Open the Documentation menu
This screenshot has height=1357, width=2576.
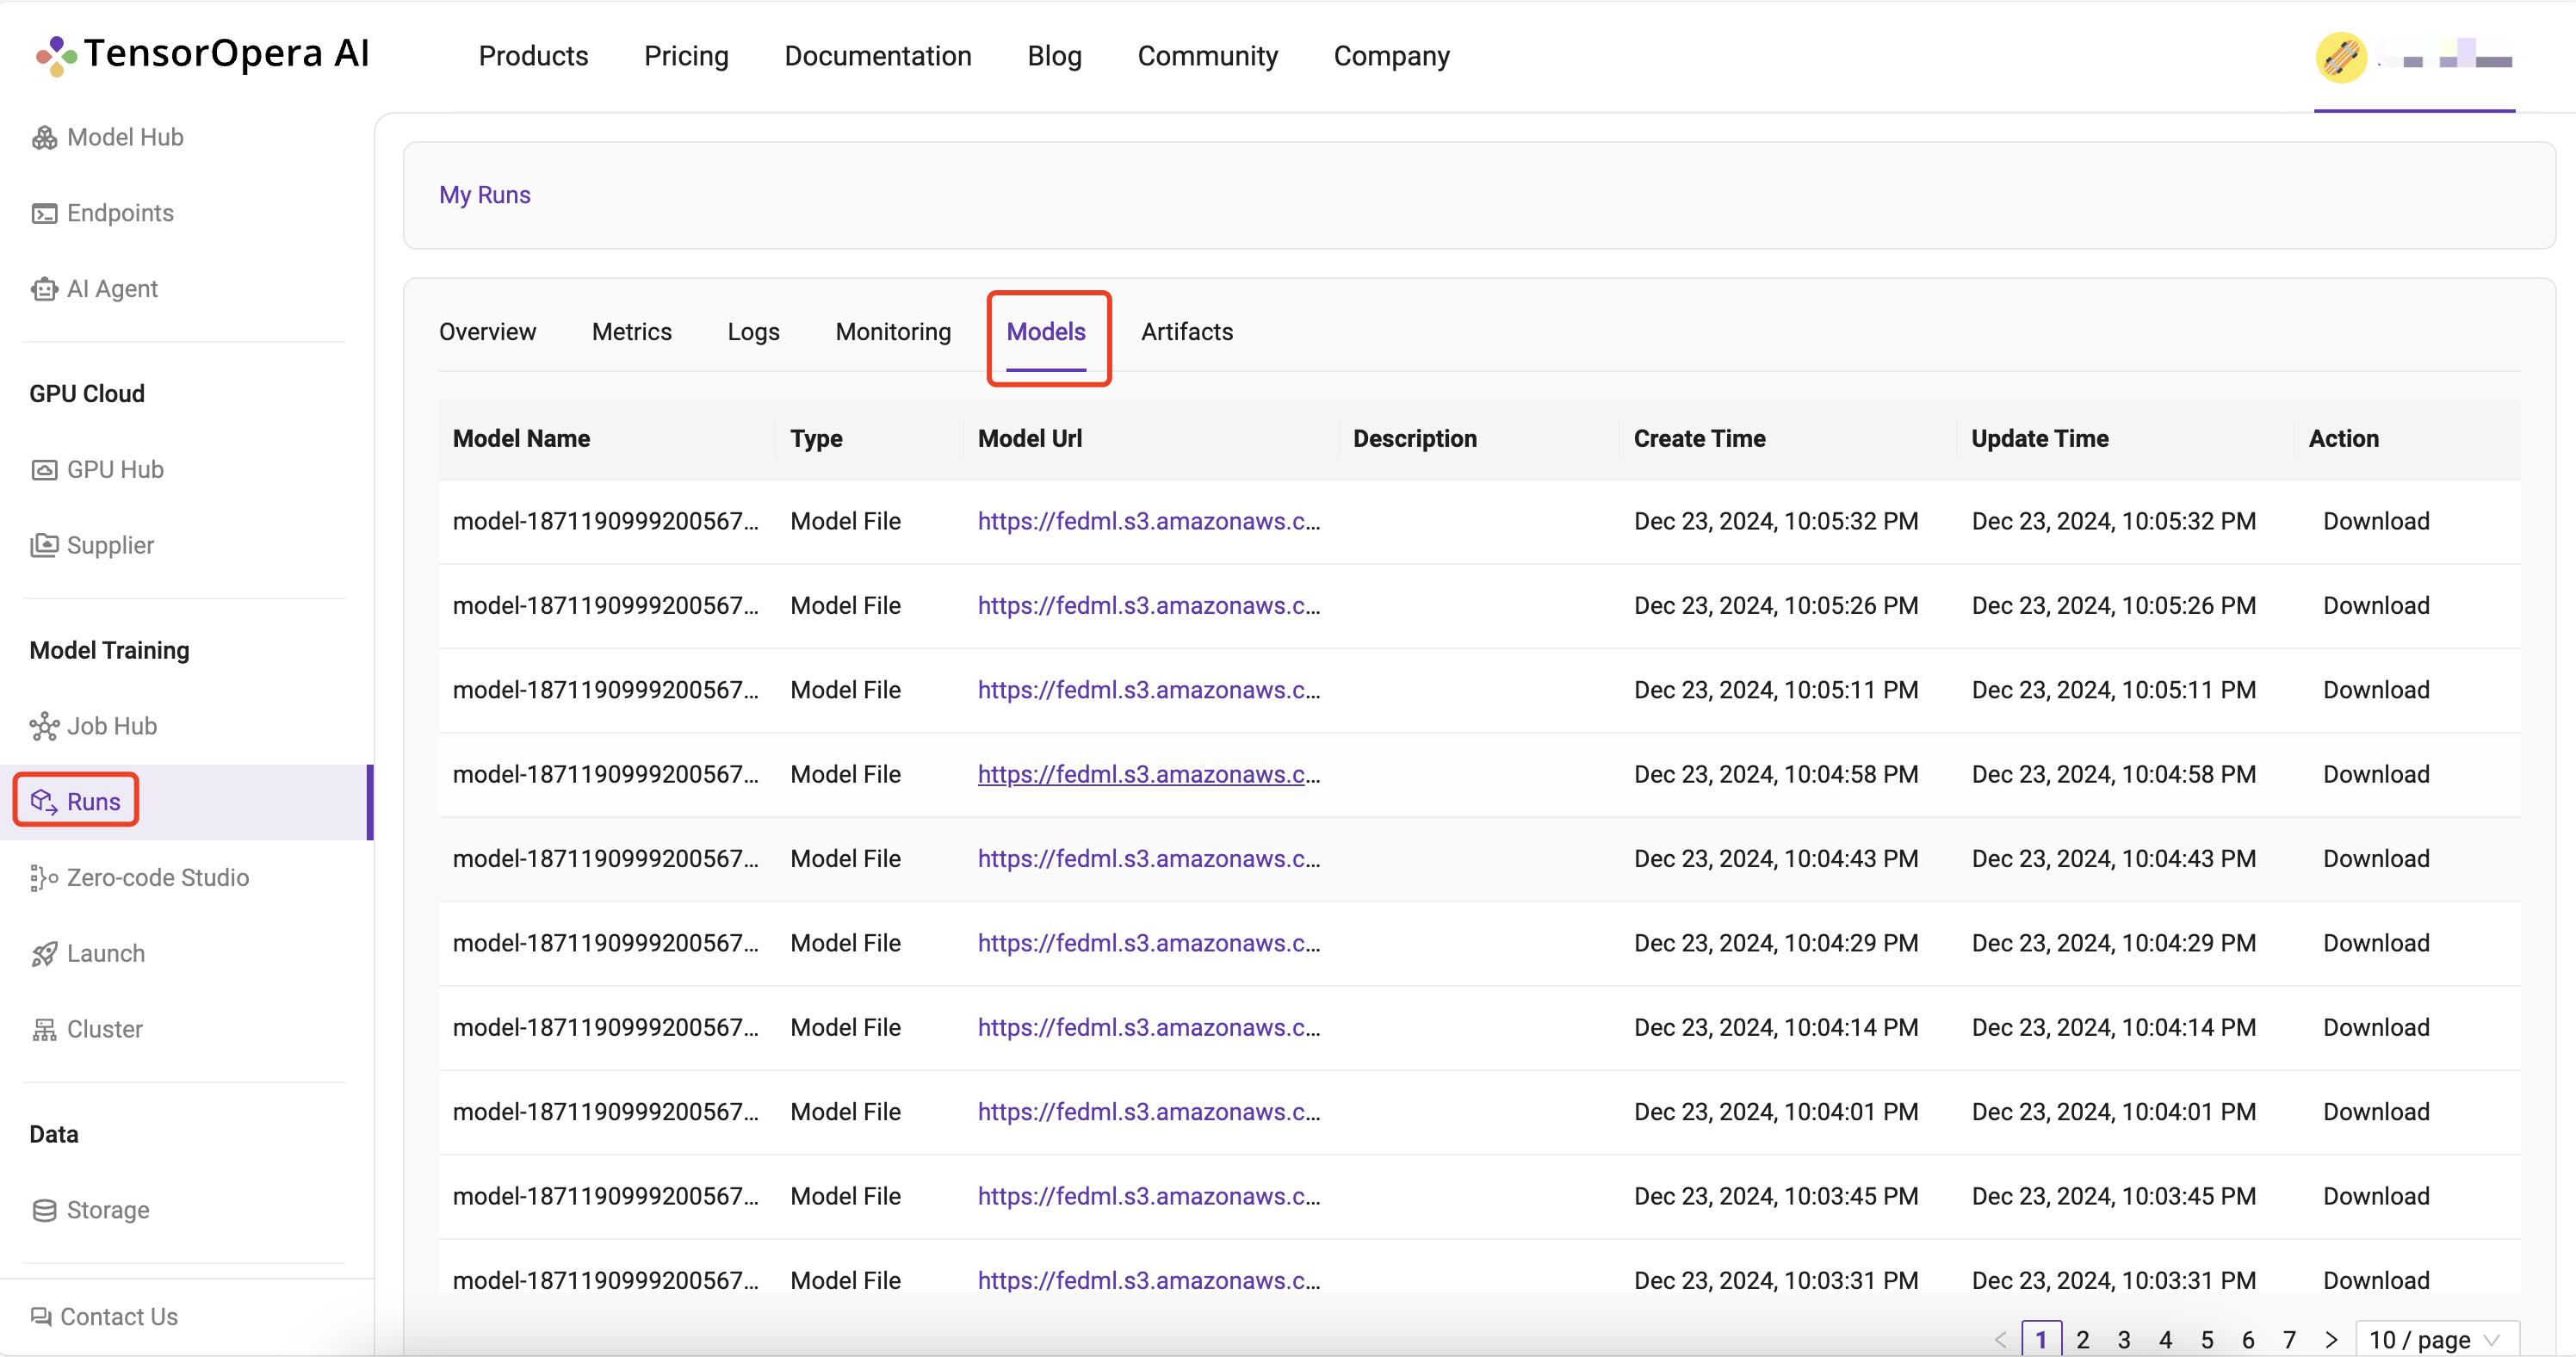pos(877,56)
